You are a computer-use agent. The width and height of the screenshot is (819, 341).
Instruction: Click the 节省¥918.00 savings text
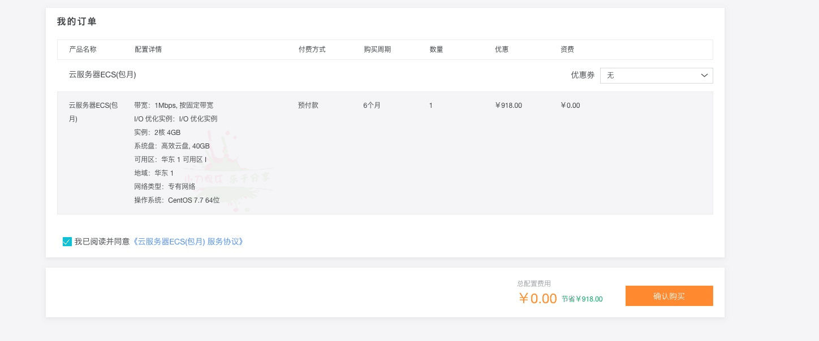click(x=582, y=299)
